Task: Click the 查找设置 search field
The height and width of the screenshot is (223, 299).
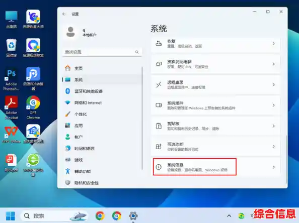Action: pyautogui.click(x=102, y=52)
